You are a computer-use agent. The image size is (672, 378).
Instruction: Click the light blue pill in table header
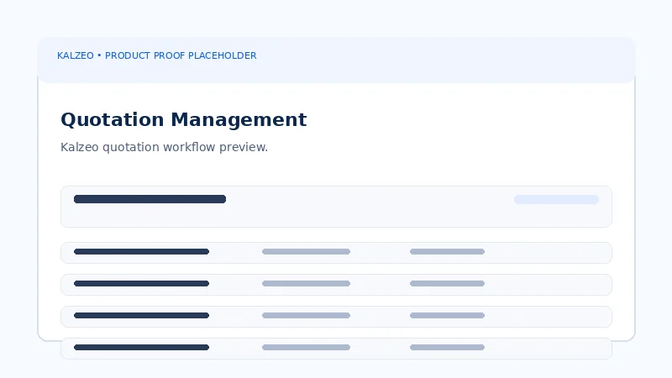click(x=556, y=199)
